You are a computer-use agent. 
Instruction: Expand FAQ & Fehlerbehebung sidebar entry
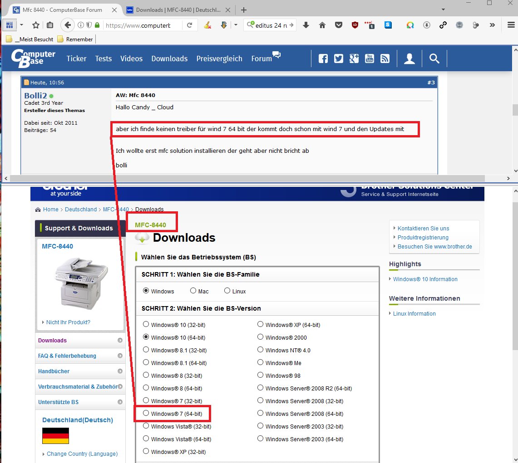tap(120, 356)
